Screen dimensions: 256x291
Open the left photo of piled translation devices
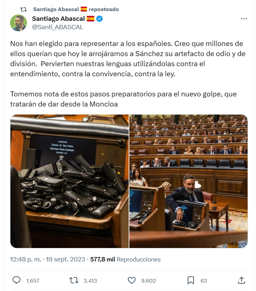click(x=70, y=181)
